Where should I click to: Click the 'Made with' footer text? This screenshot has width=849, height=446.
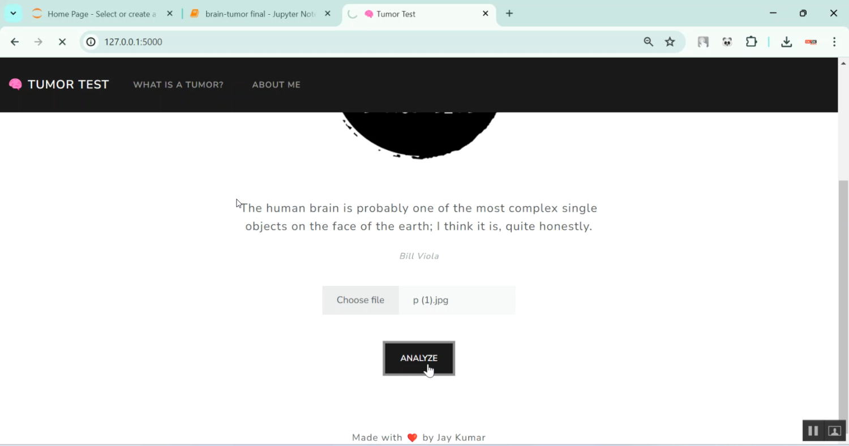click(377, 438)
